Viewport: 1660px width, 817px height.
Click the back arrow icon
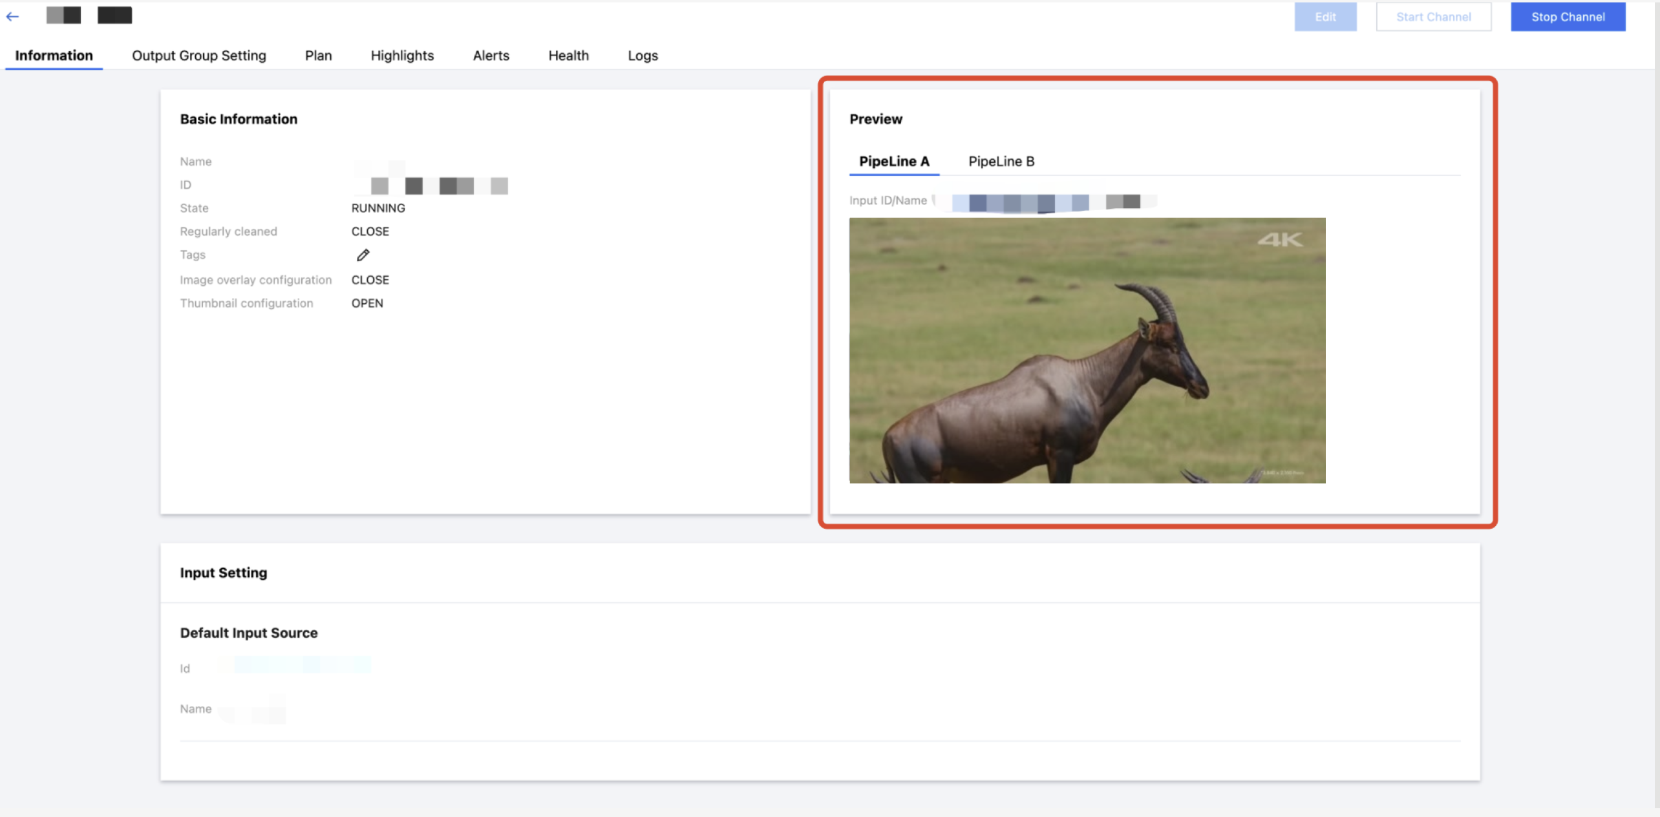point(12,17)
